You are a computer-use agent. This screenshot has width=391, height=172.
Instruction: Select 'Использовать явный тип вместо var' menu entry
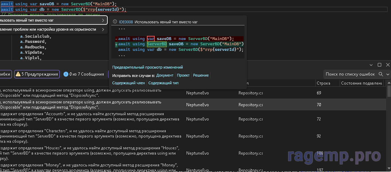[52, 21]
